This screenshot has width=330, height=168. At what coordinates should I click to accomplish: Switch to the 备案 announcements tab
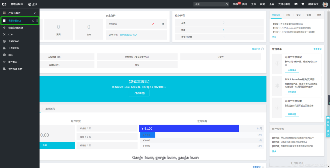309,15
